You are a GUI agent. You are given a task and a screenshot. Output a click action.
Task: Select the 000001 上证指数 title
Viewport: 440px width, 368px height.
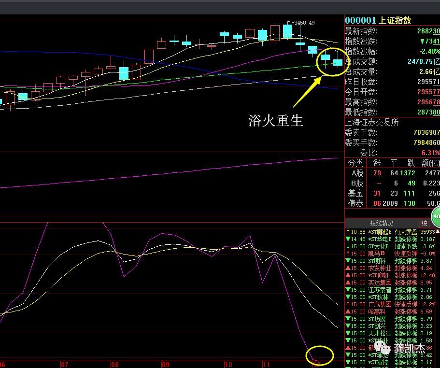coord(378,20)
